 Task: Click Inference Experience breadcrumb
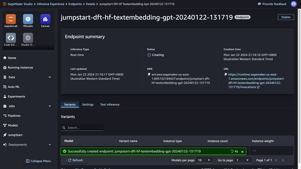coord(50,4)
